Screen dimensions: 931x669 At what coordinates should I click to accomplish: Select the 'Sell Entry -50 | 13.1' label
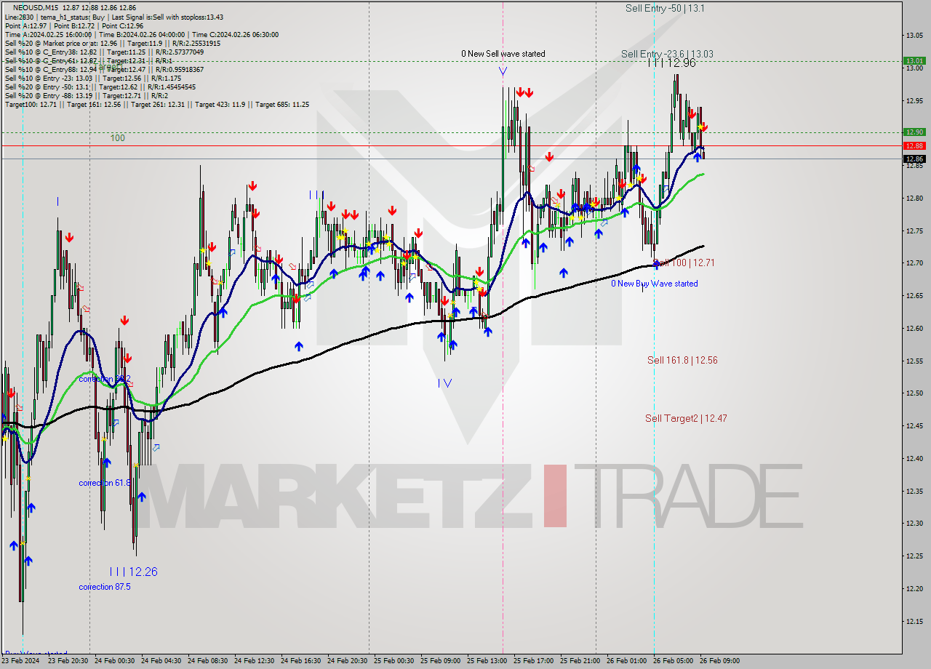pyautogui.click(x=665, y=8)
